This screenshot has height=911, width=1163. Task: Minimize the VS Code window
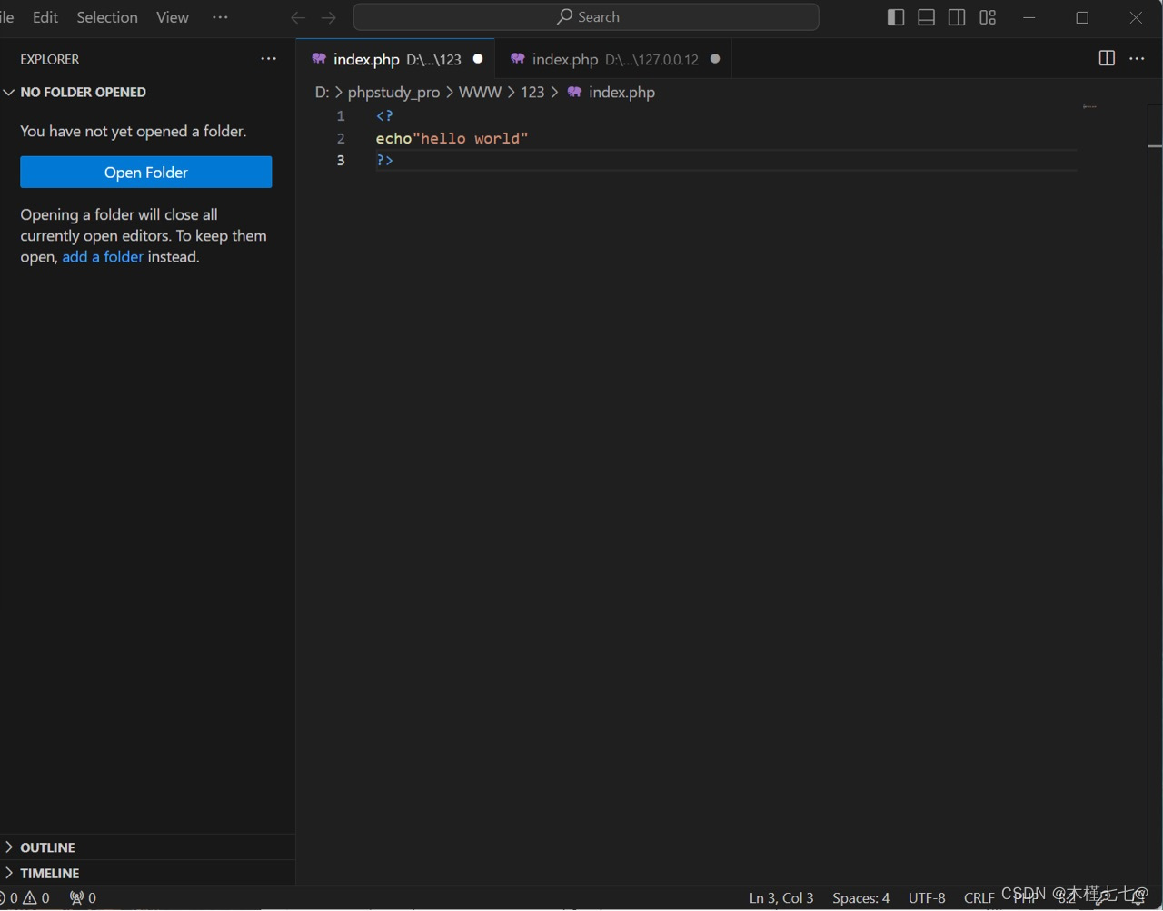(x=1029, y=17)
